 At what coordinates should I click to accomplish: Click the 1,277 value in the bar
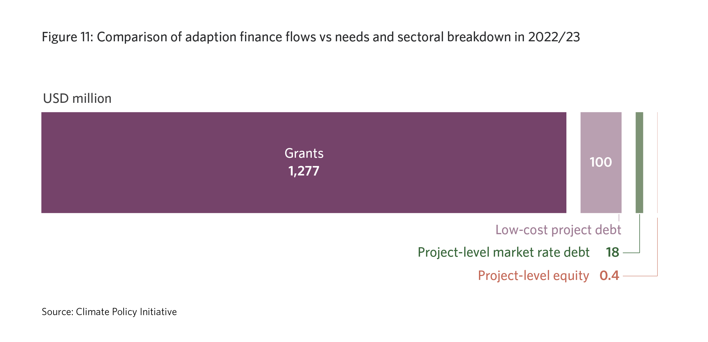(304, 171)
